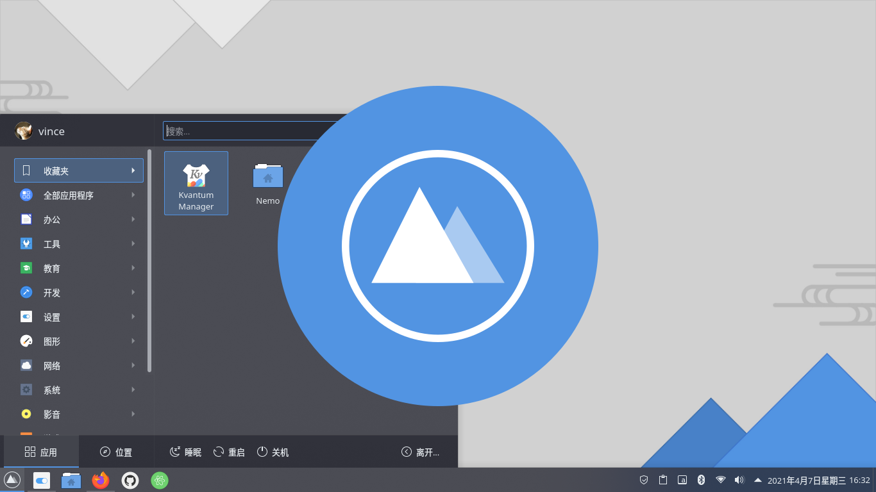Launch GitHub Desktop from the taskbar
The height and width of the screenshot is (492, 876).
pos(130,480)
